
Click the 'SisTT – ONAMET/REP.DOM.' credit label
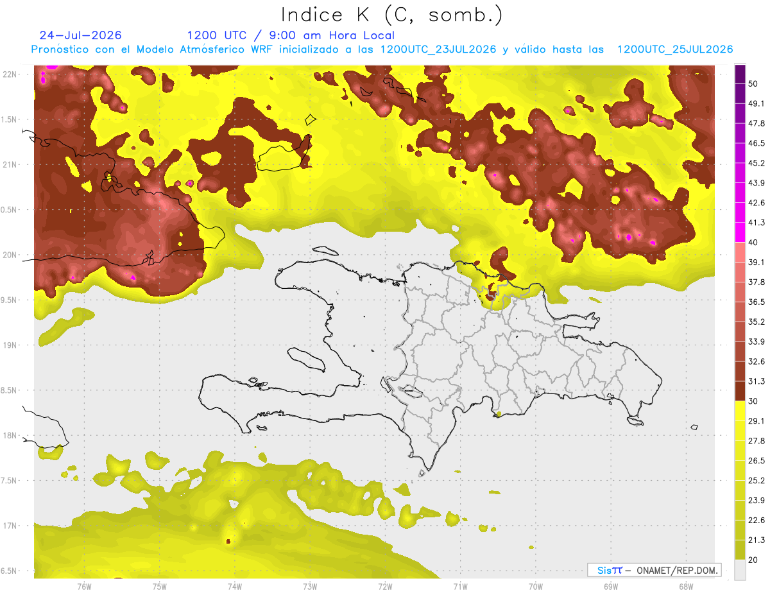click(x=654, y=570)
